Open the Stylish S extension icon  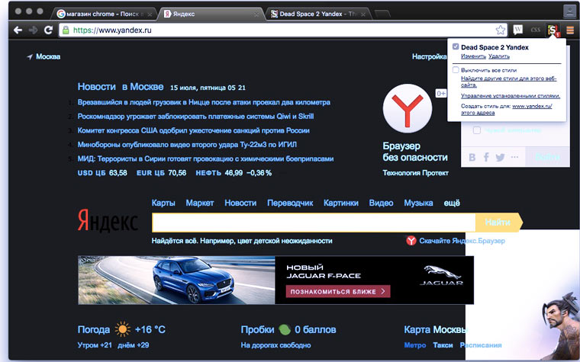(553, 30)
